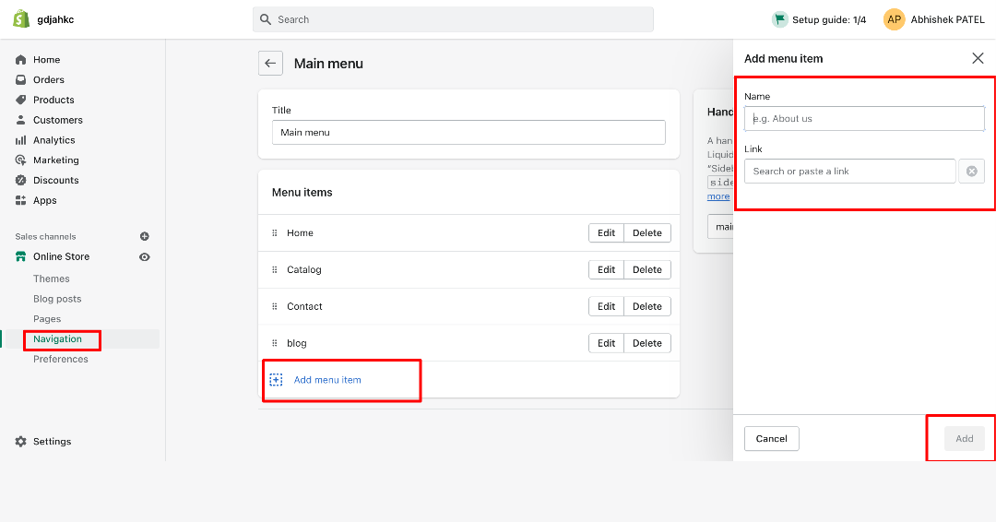Edit the Catalog menu item
The height and width of the screenshot is (522, 996).
coord(606,270)
